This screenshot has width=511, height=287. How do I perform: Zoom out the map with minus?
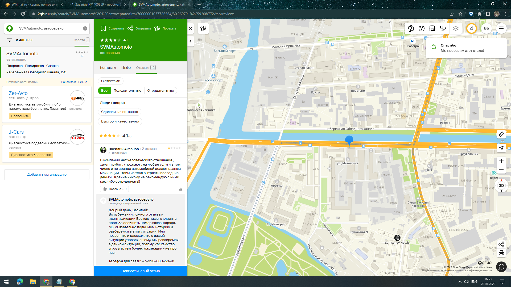click(x=501, y=169)
